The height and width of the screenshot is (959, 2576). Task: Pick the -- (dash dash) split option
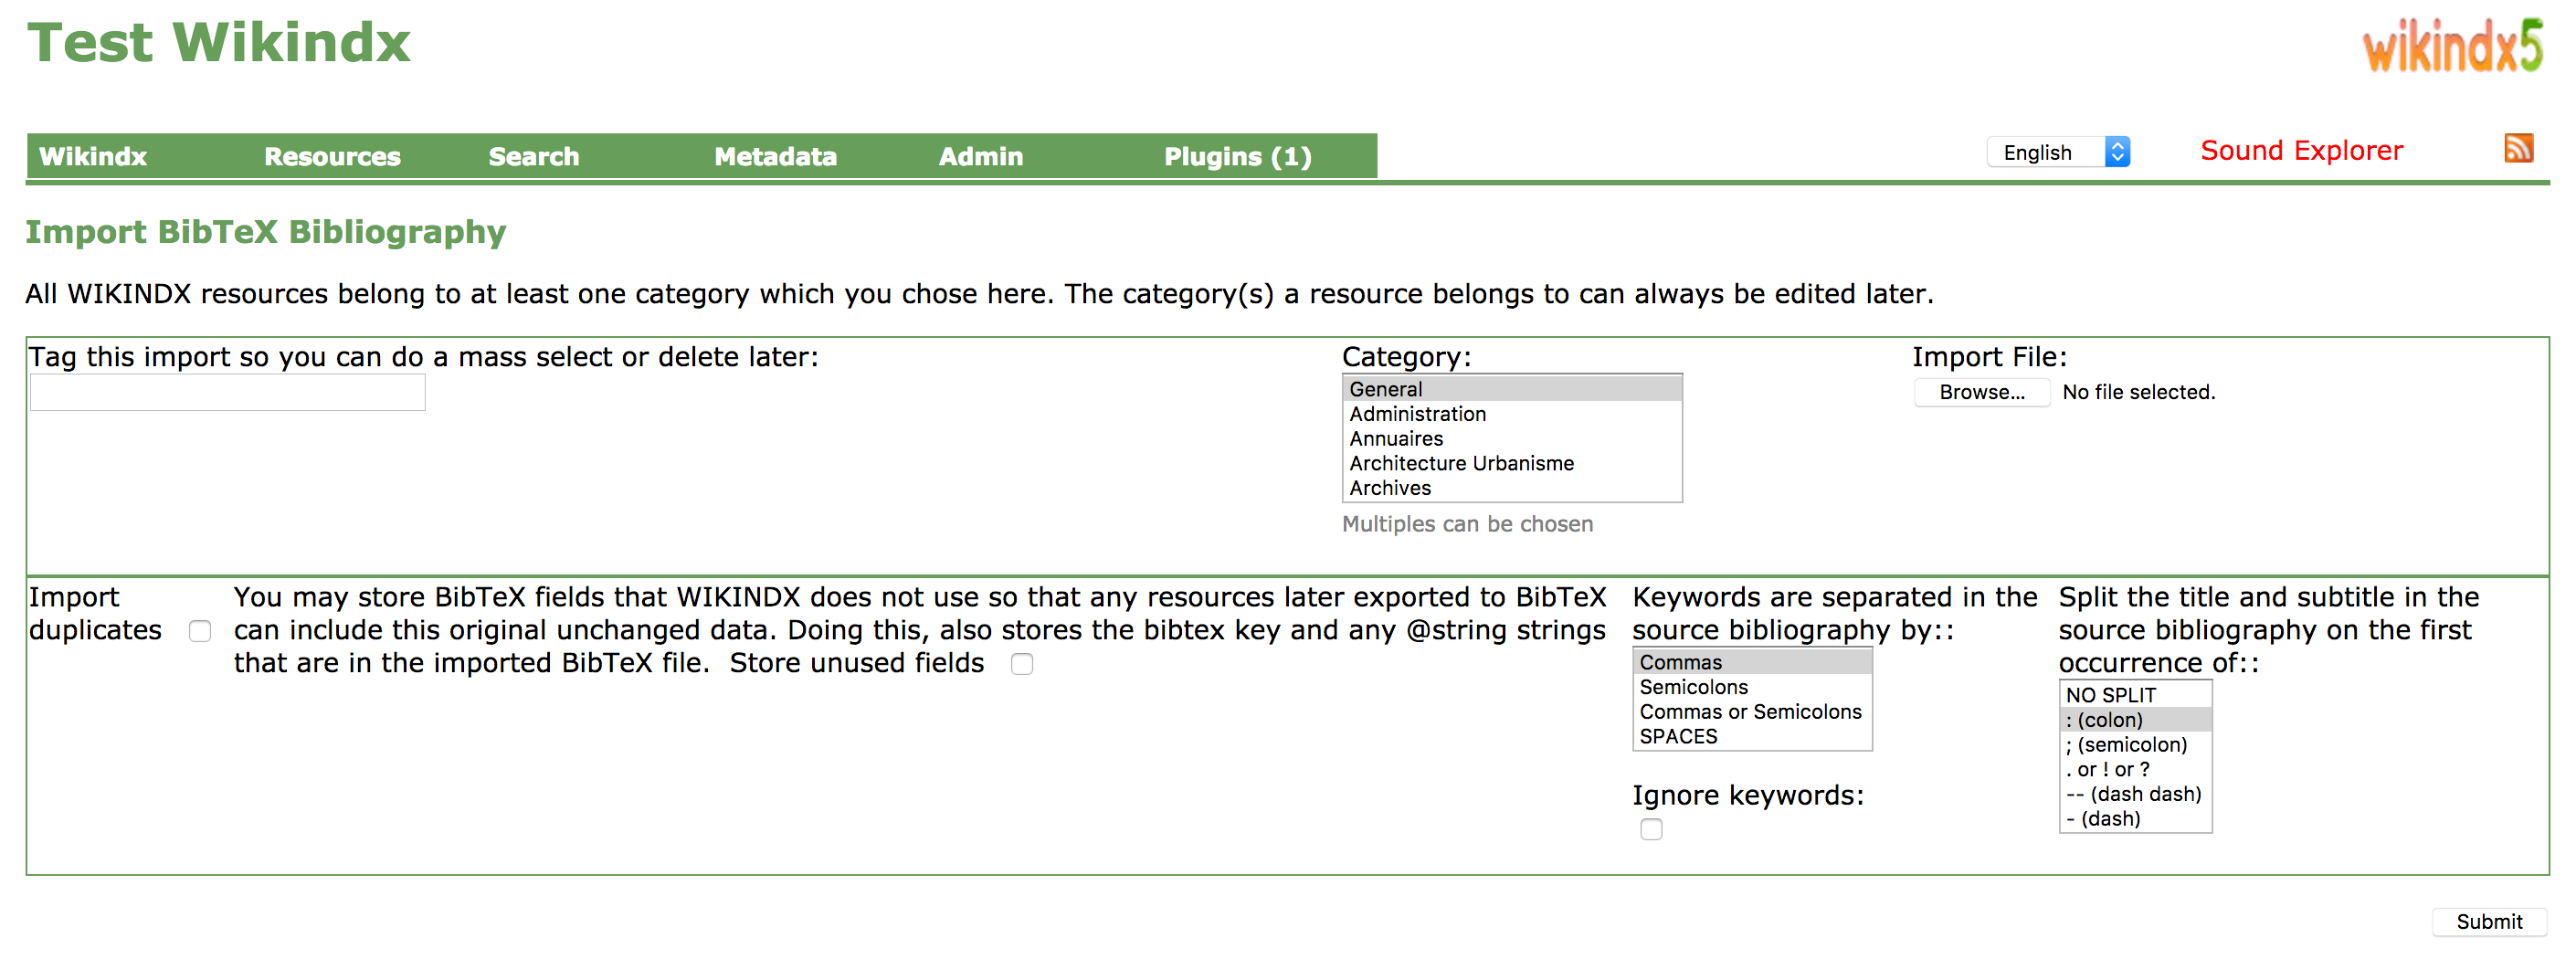tap(2133, 794)
